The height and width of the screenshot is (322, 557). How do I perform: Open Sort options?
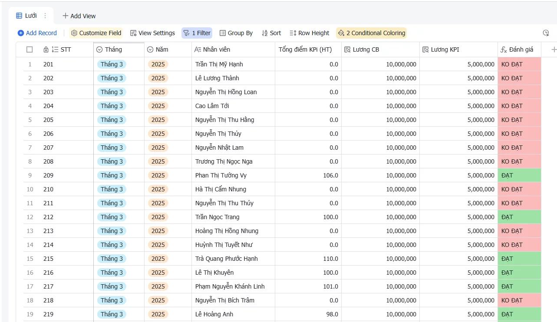(x=271, y=33)
